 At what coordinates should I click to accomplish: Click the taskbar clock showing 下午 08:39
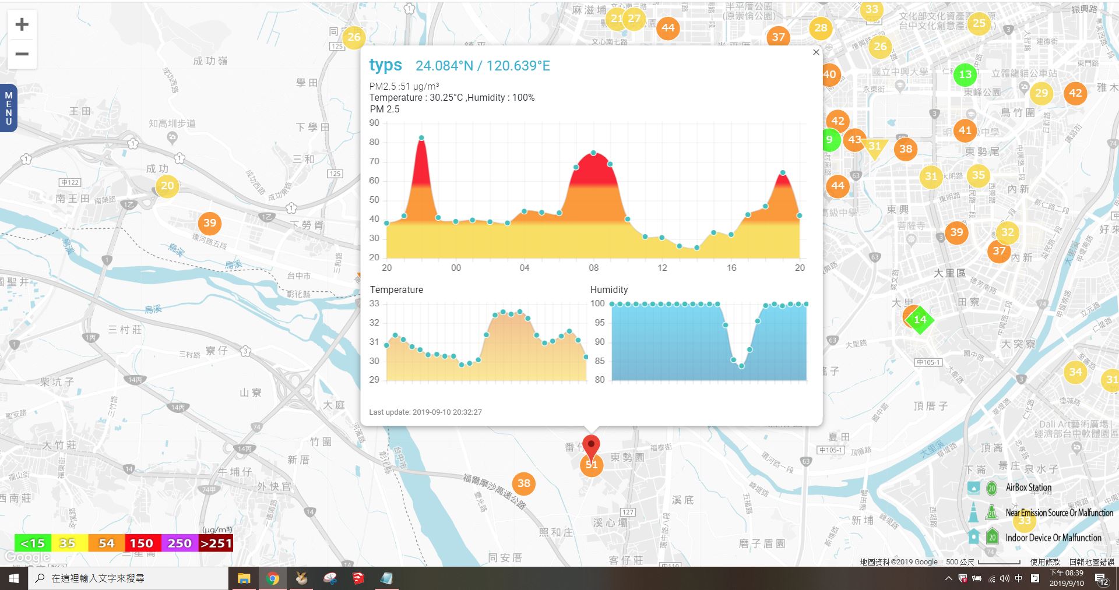tap(1067, 578)
